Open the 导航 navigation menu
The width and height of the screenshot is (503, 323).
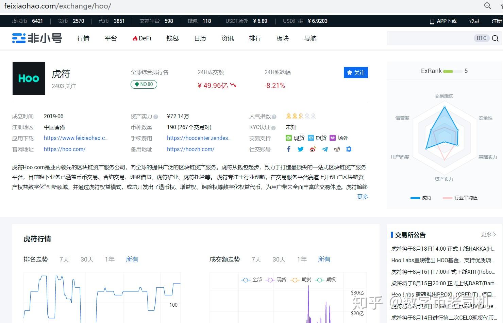310,38
